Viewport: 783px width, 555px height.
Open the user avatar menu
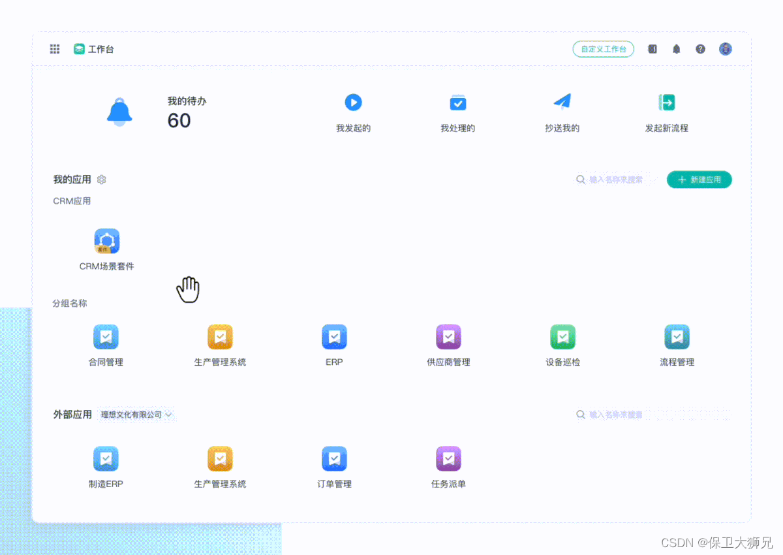point(726,49)
